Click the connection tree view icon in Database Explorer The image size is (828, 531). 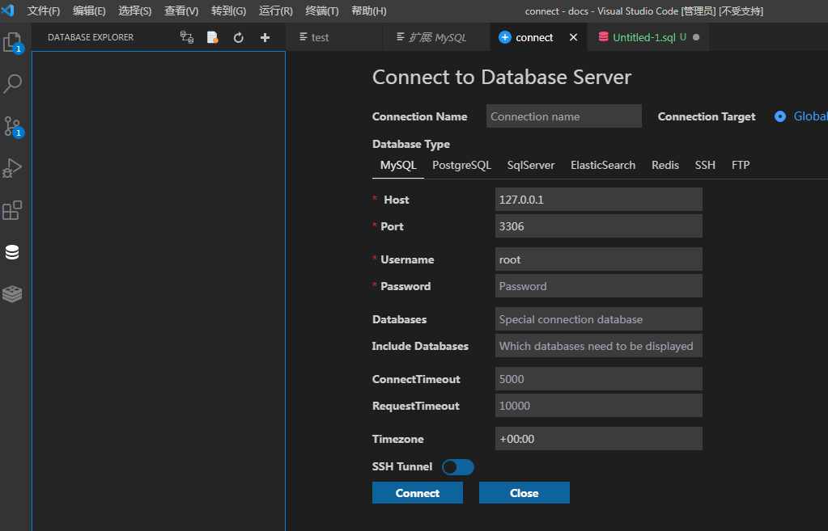pyautogui.click(x=186, y=37)
